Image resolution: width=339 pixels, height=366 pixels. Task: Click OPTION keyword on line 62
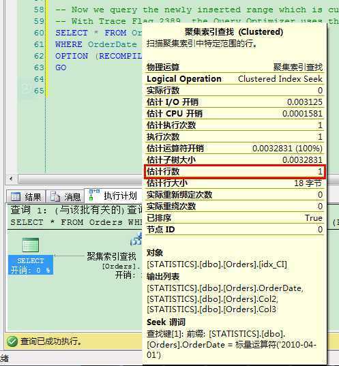click(x=72, y=56)
